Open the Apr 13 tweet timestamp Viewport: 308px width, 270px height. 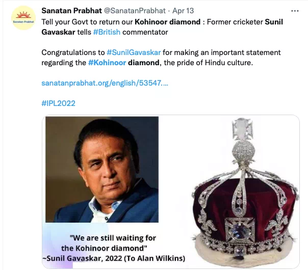point(183,11)
